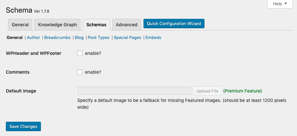297x136 pixels.
Task: Launch the Quick Configuration Wizard
Action: pos(174,24)
